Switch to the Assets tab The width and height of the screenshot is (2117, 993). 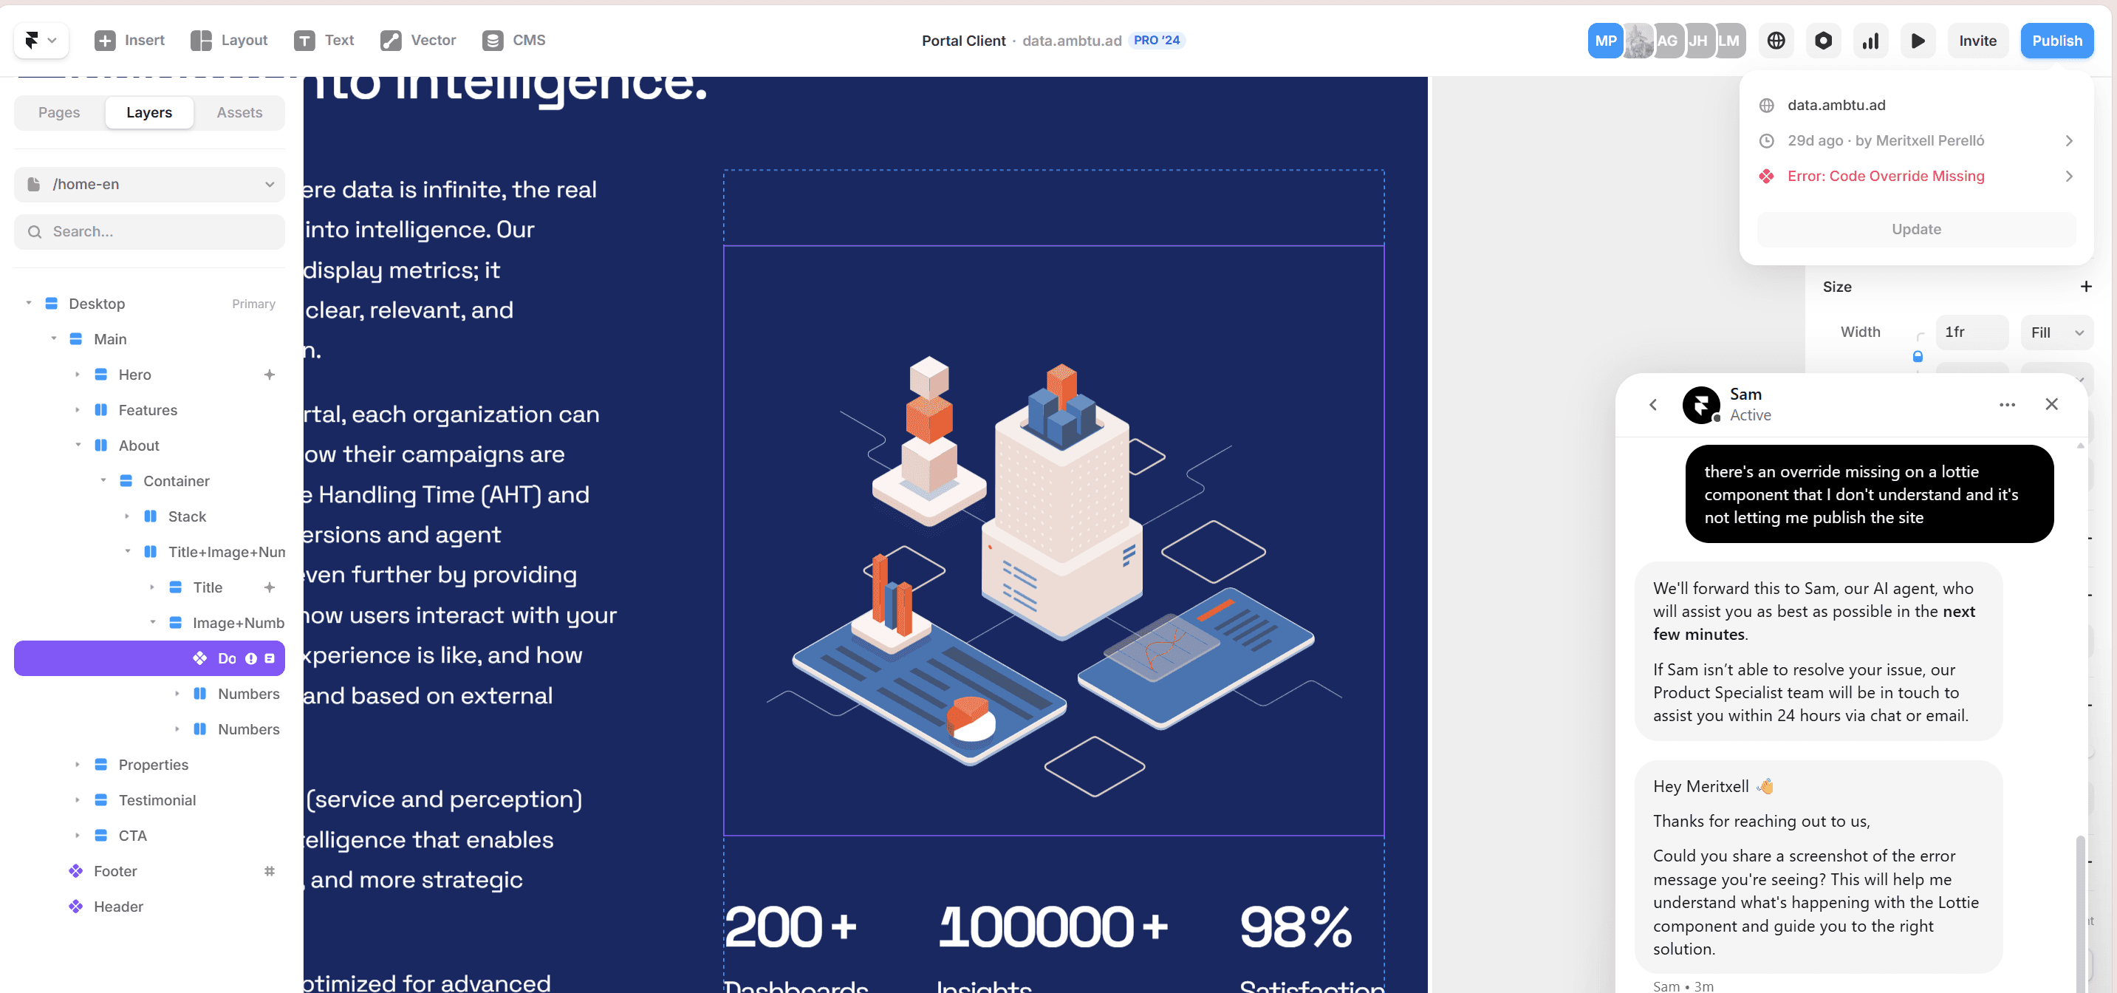[x=239, y=112]
